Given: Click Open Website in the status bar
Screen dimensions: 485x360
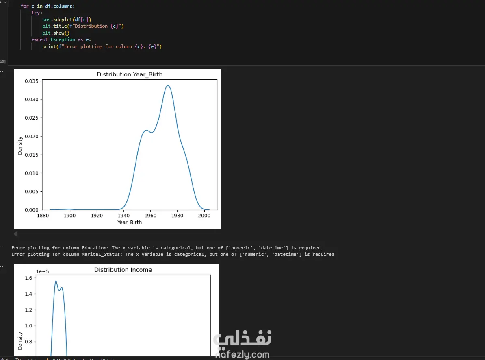Looking at the screenshot, I should (x=103, y=359).
